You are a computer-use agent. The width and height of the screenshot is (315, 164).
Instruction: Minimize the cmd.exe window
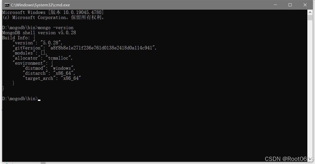[x=275, y=5]
